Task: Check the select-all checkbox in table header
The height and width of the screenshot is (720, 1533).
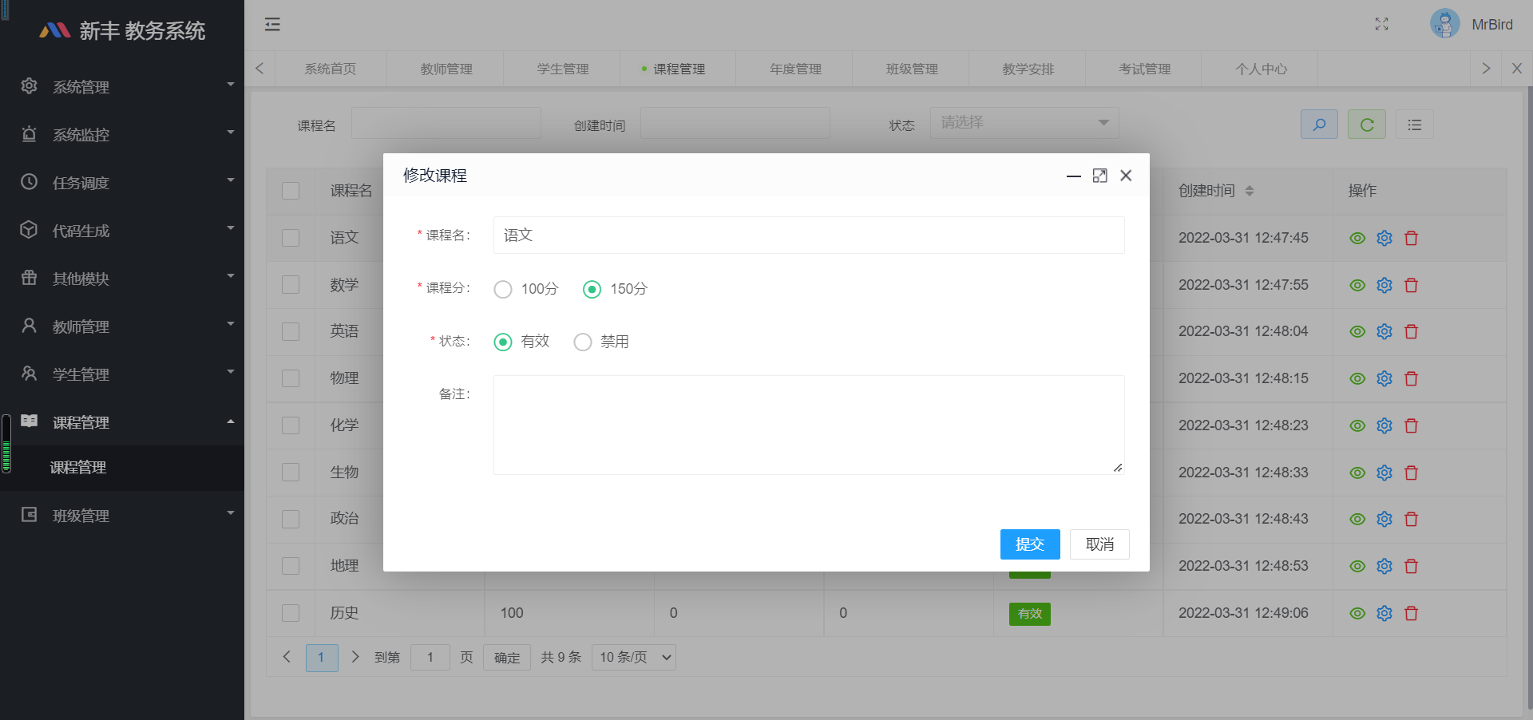Action: tap(291, 191)
